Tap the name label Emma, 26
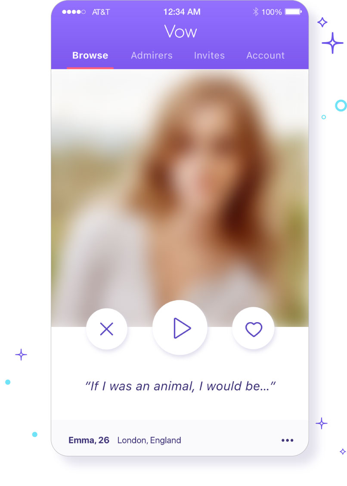 coord(89,440)
